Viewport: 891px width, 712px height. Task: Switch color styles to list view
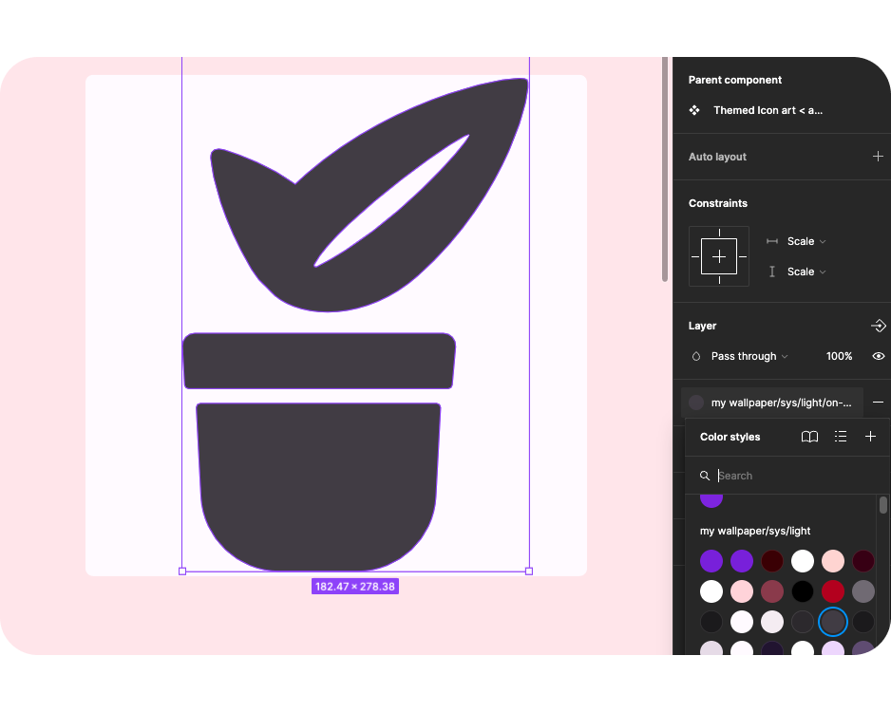point(841,437)
